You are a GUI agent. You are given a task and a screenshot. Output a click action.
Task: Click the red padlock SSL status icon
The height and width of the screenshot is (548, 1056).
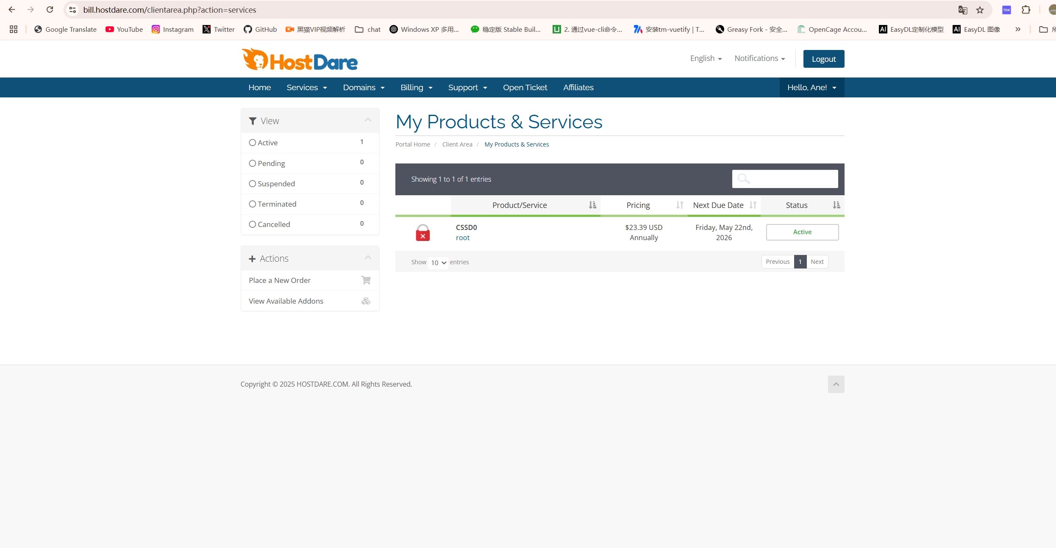click(x=422, y=232)
